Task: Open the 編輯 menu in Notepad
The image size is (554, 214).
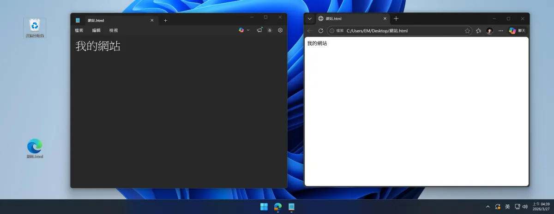Action: pyautogui.click(x=96, y=30)
